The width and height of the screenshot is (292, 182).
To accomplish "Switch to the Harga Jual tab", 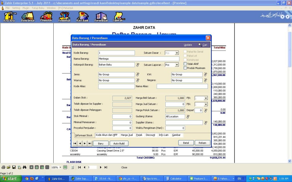I will [127, 135].
